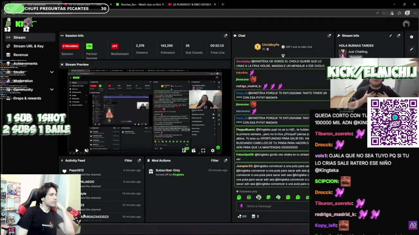Play the stream preview
This screenshot has width=419, height=235.
click(77, 150)
